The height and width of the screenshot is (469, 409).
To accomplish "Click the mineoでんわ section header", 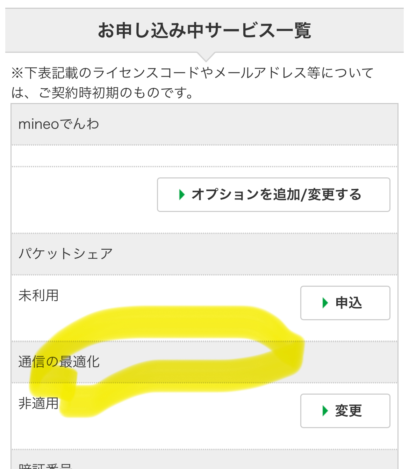I will pos(59,124).
